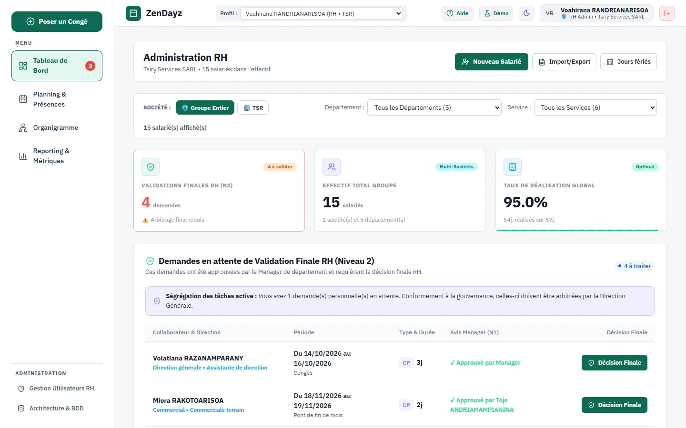Click the building icon in Taux de Réalisation card
The width and height of the screenshot is (686, 428).
(x=513, y=167)
